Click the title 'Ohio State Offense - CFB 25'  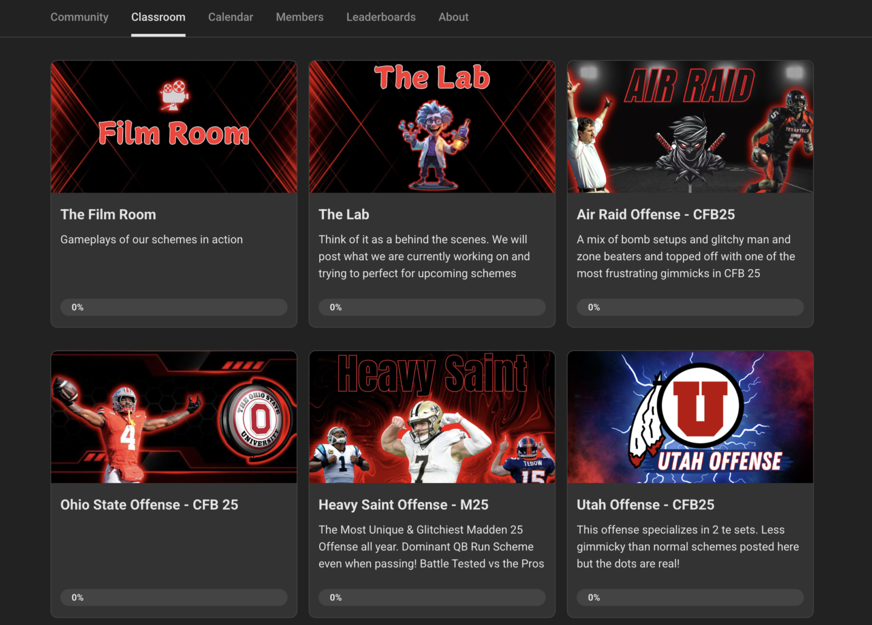tap(150, 505)
